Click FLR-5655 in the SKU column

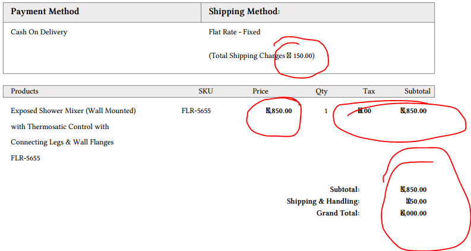pos(196,111)
